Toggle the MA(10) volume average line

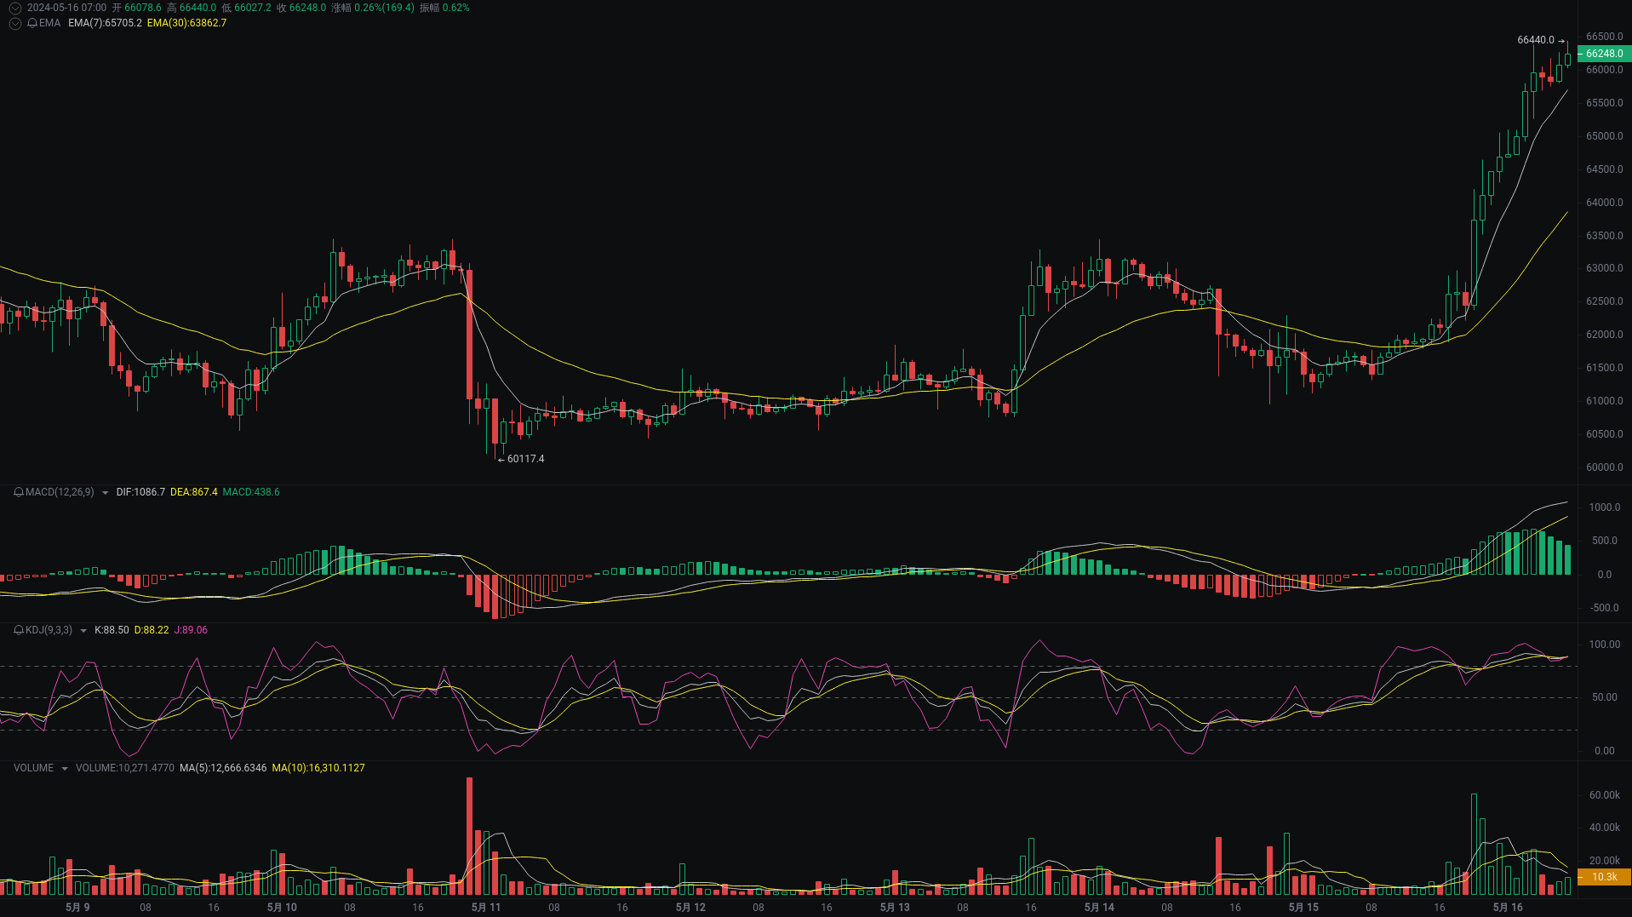[x=318, y=767]
